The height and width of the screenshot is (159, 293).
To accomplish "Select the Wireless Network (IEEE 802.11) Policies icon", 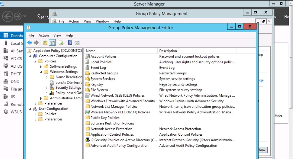I will tap(88, 112).
